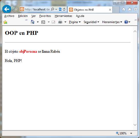Open the Tools gear icon
Viewport: 140px width, 138px height.
click(135, 9)
